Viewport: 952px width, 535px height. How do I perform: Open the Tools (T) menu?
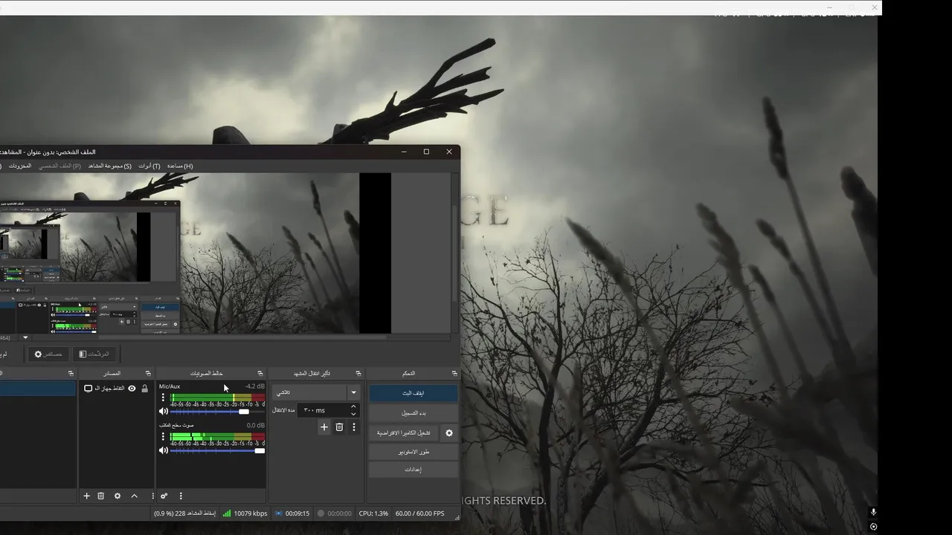[x=149, y=166]
